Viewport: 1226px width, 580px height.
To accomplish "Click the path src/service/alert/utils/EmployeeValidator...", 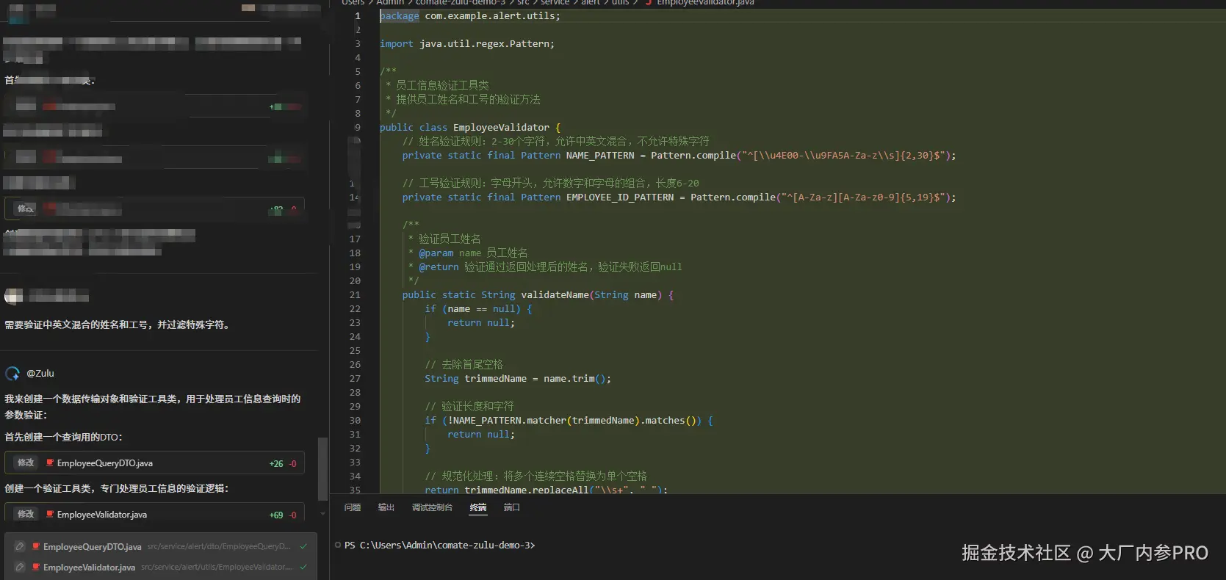I will (217, 568).
